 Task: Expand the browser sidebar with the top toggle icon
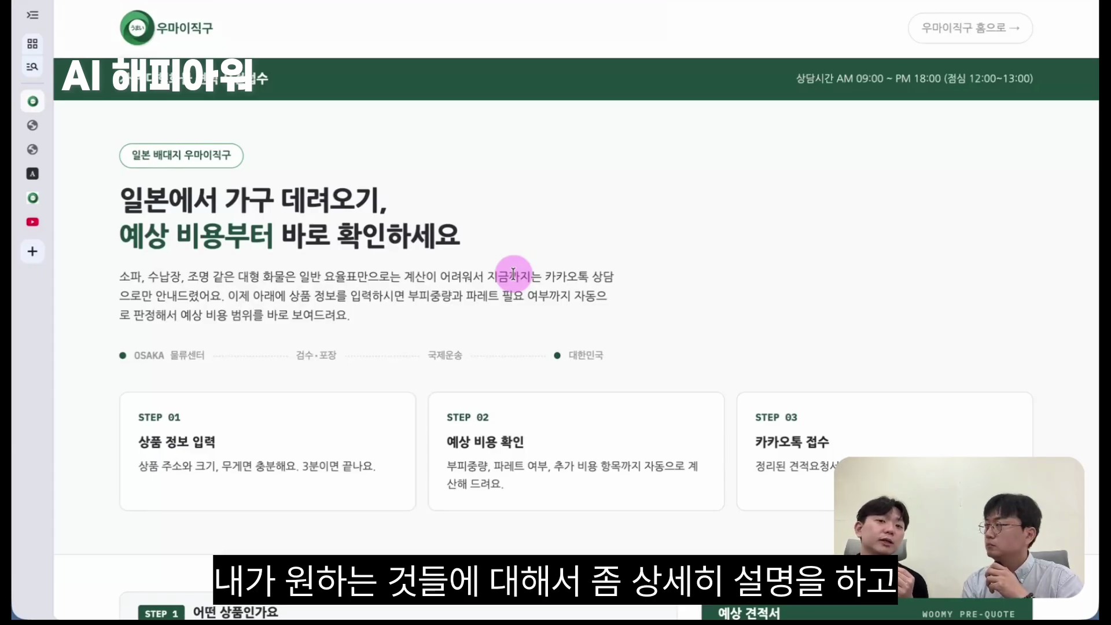(x=32, y=15)
